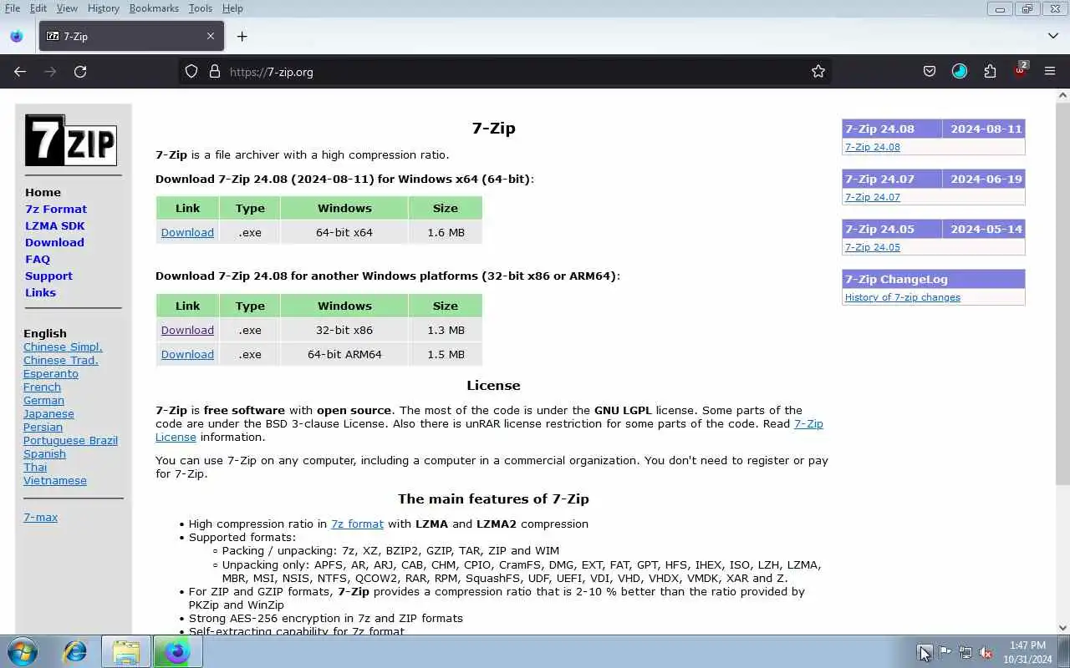Viewport: 1070px width, 668px height.
Task: Open the 7-max link
Action: tap(40, 517)
